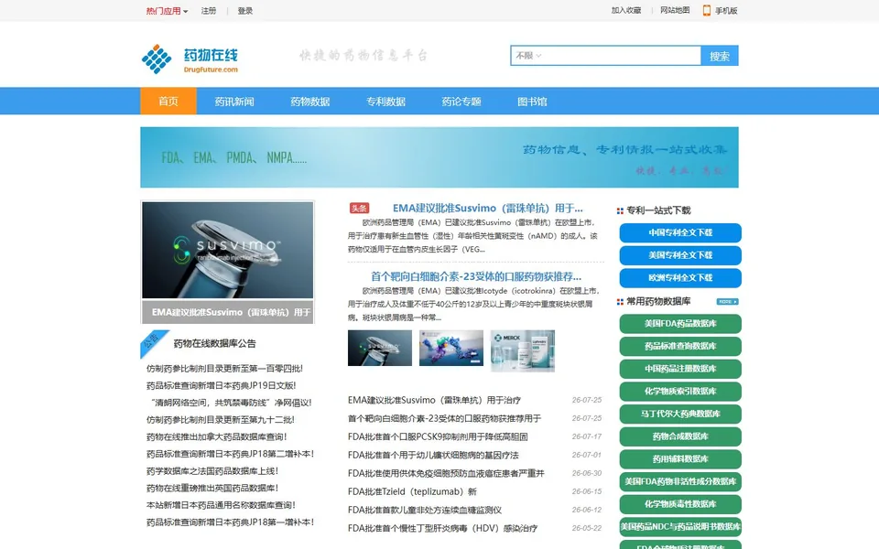
Task: Open news FDA批准首个慢性丁型肝炎病毒（HDV）感染治疗
Action: pos(443,528)
